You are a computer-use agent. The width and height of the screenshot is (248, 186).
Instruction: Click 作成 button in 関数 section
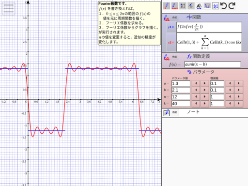174,17
